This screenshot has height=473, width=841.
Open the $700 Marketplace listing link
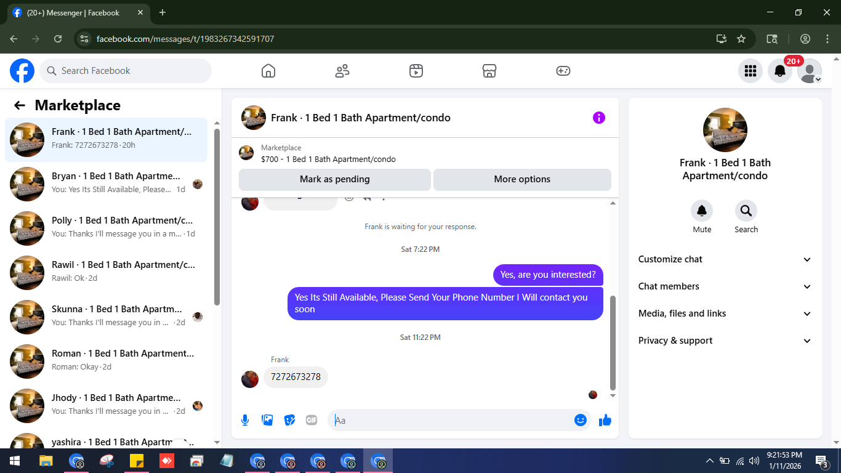328,159
